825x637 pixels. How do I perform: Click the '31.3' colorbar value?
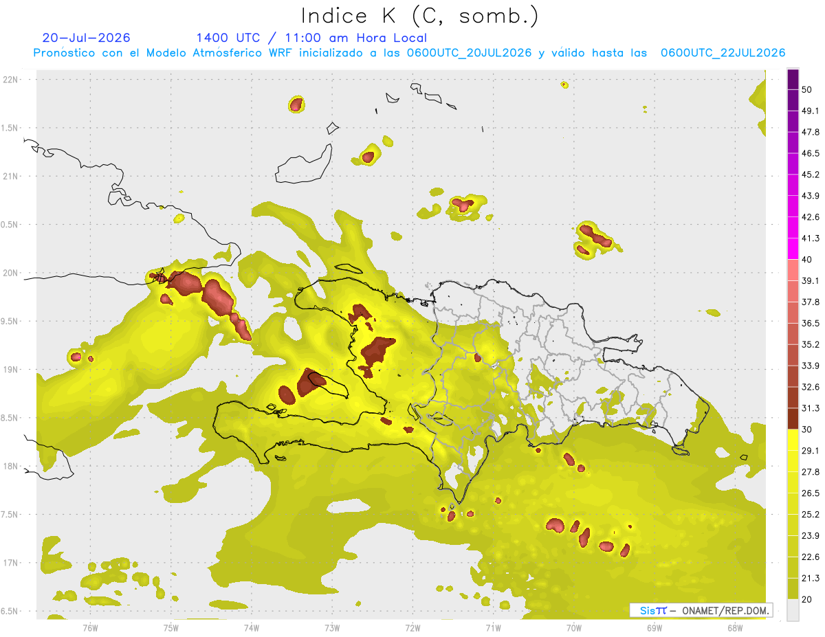[811, 408]
